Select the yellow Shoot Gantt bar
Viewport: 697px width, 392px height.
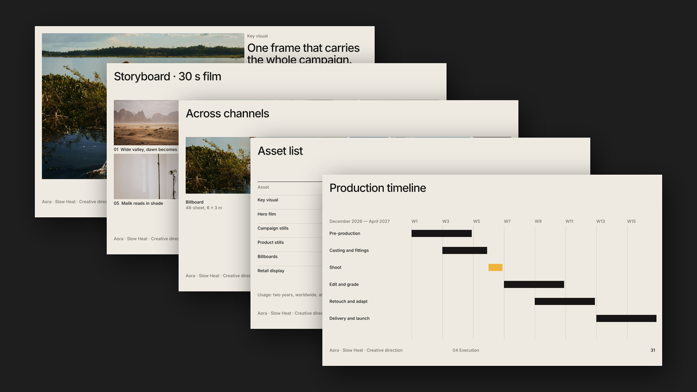pyautogui.click(x=495, y=268)
